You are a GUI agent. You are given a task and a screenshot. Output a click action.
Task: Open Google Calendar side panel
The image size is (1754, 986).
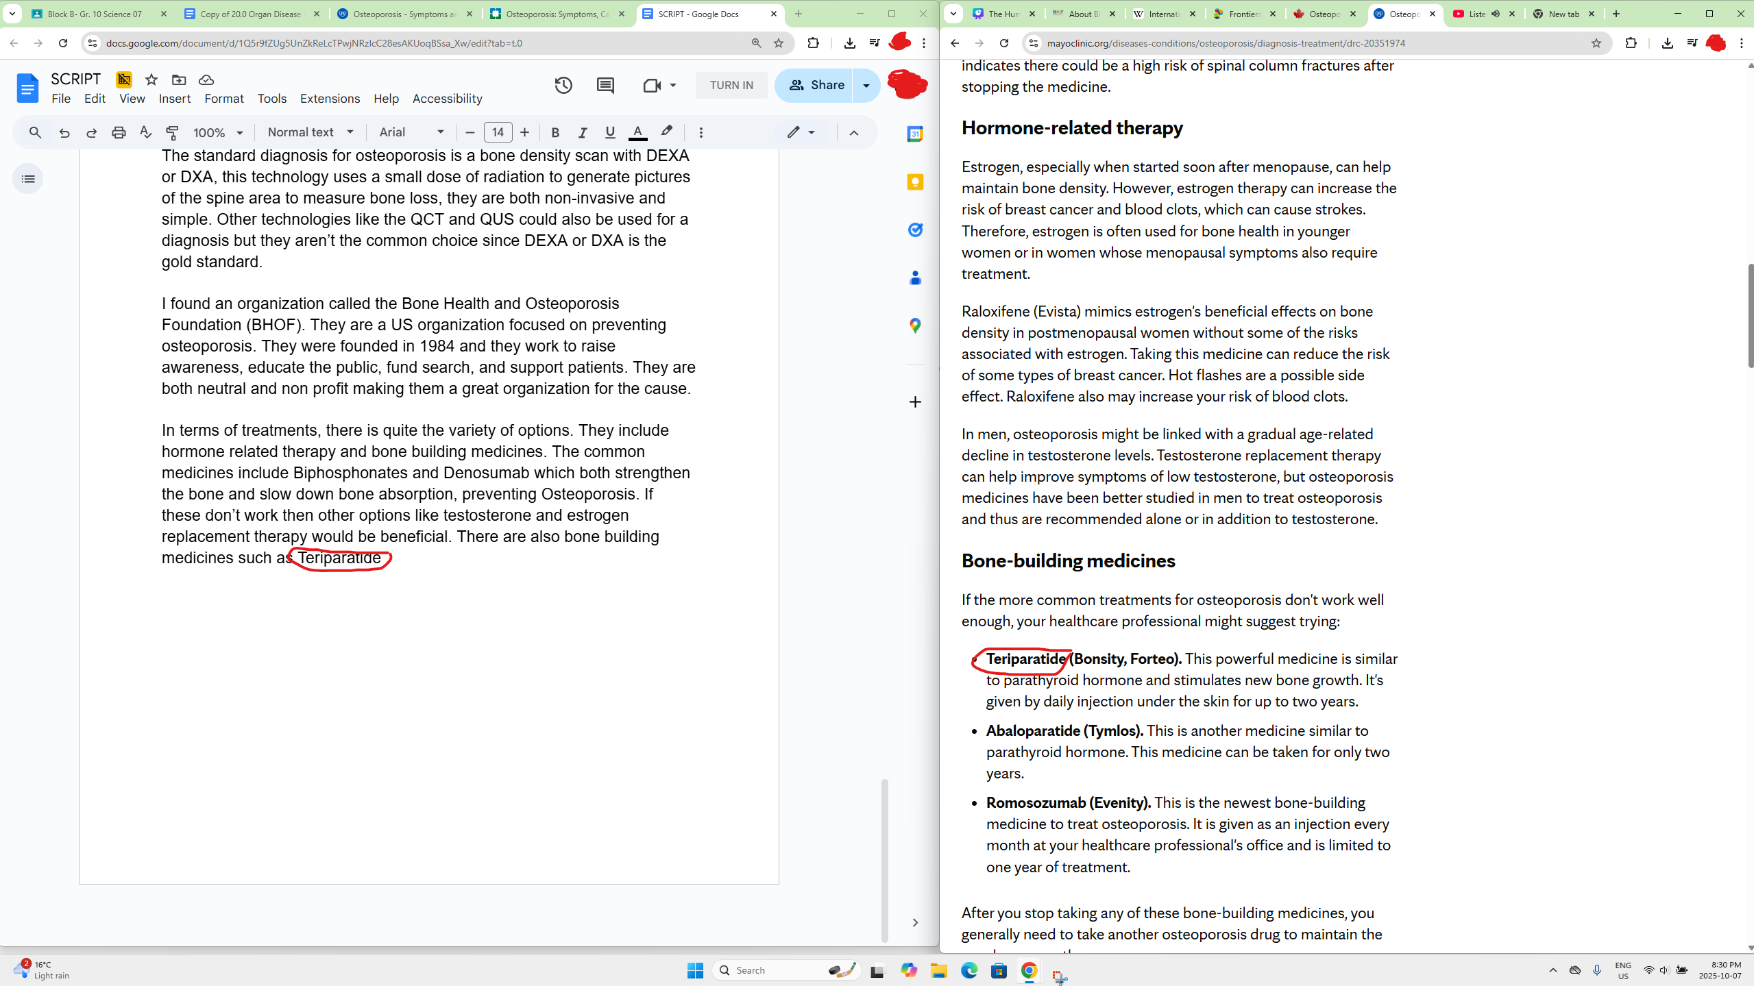pyautogui.click(x=915, y=134)
